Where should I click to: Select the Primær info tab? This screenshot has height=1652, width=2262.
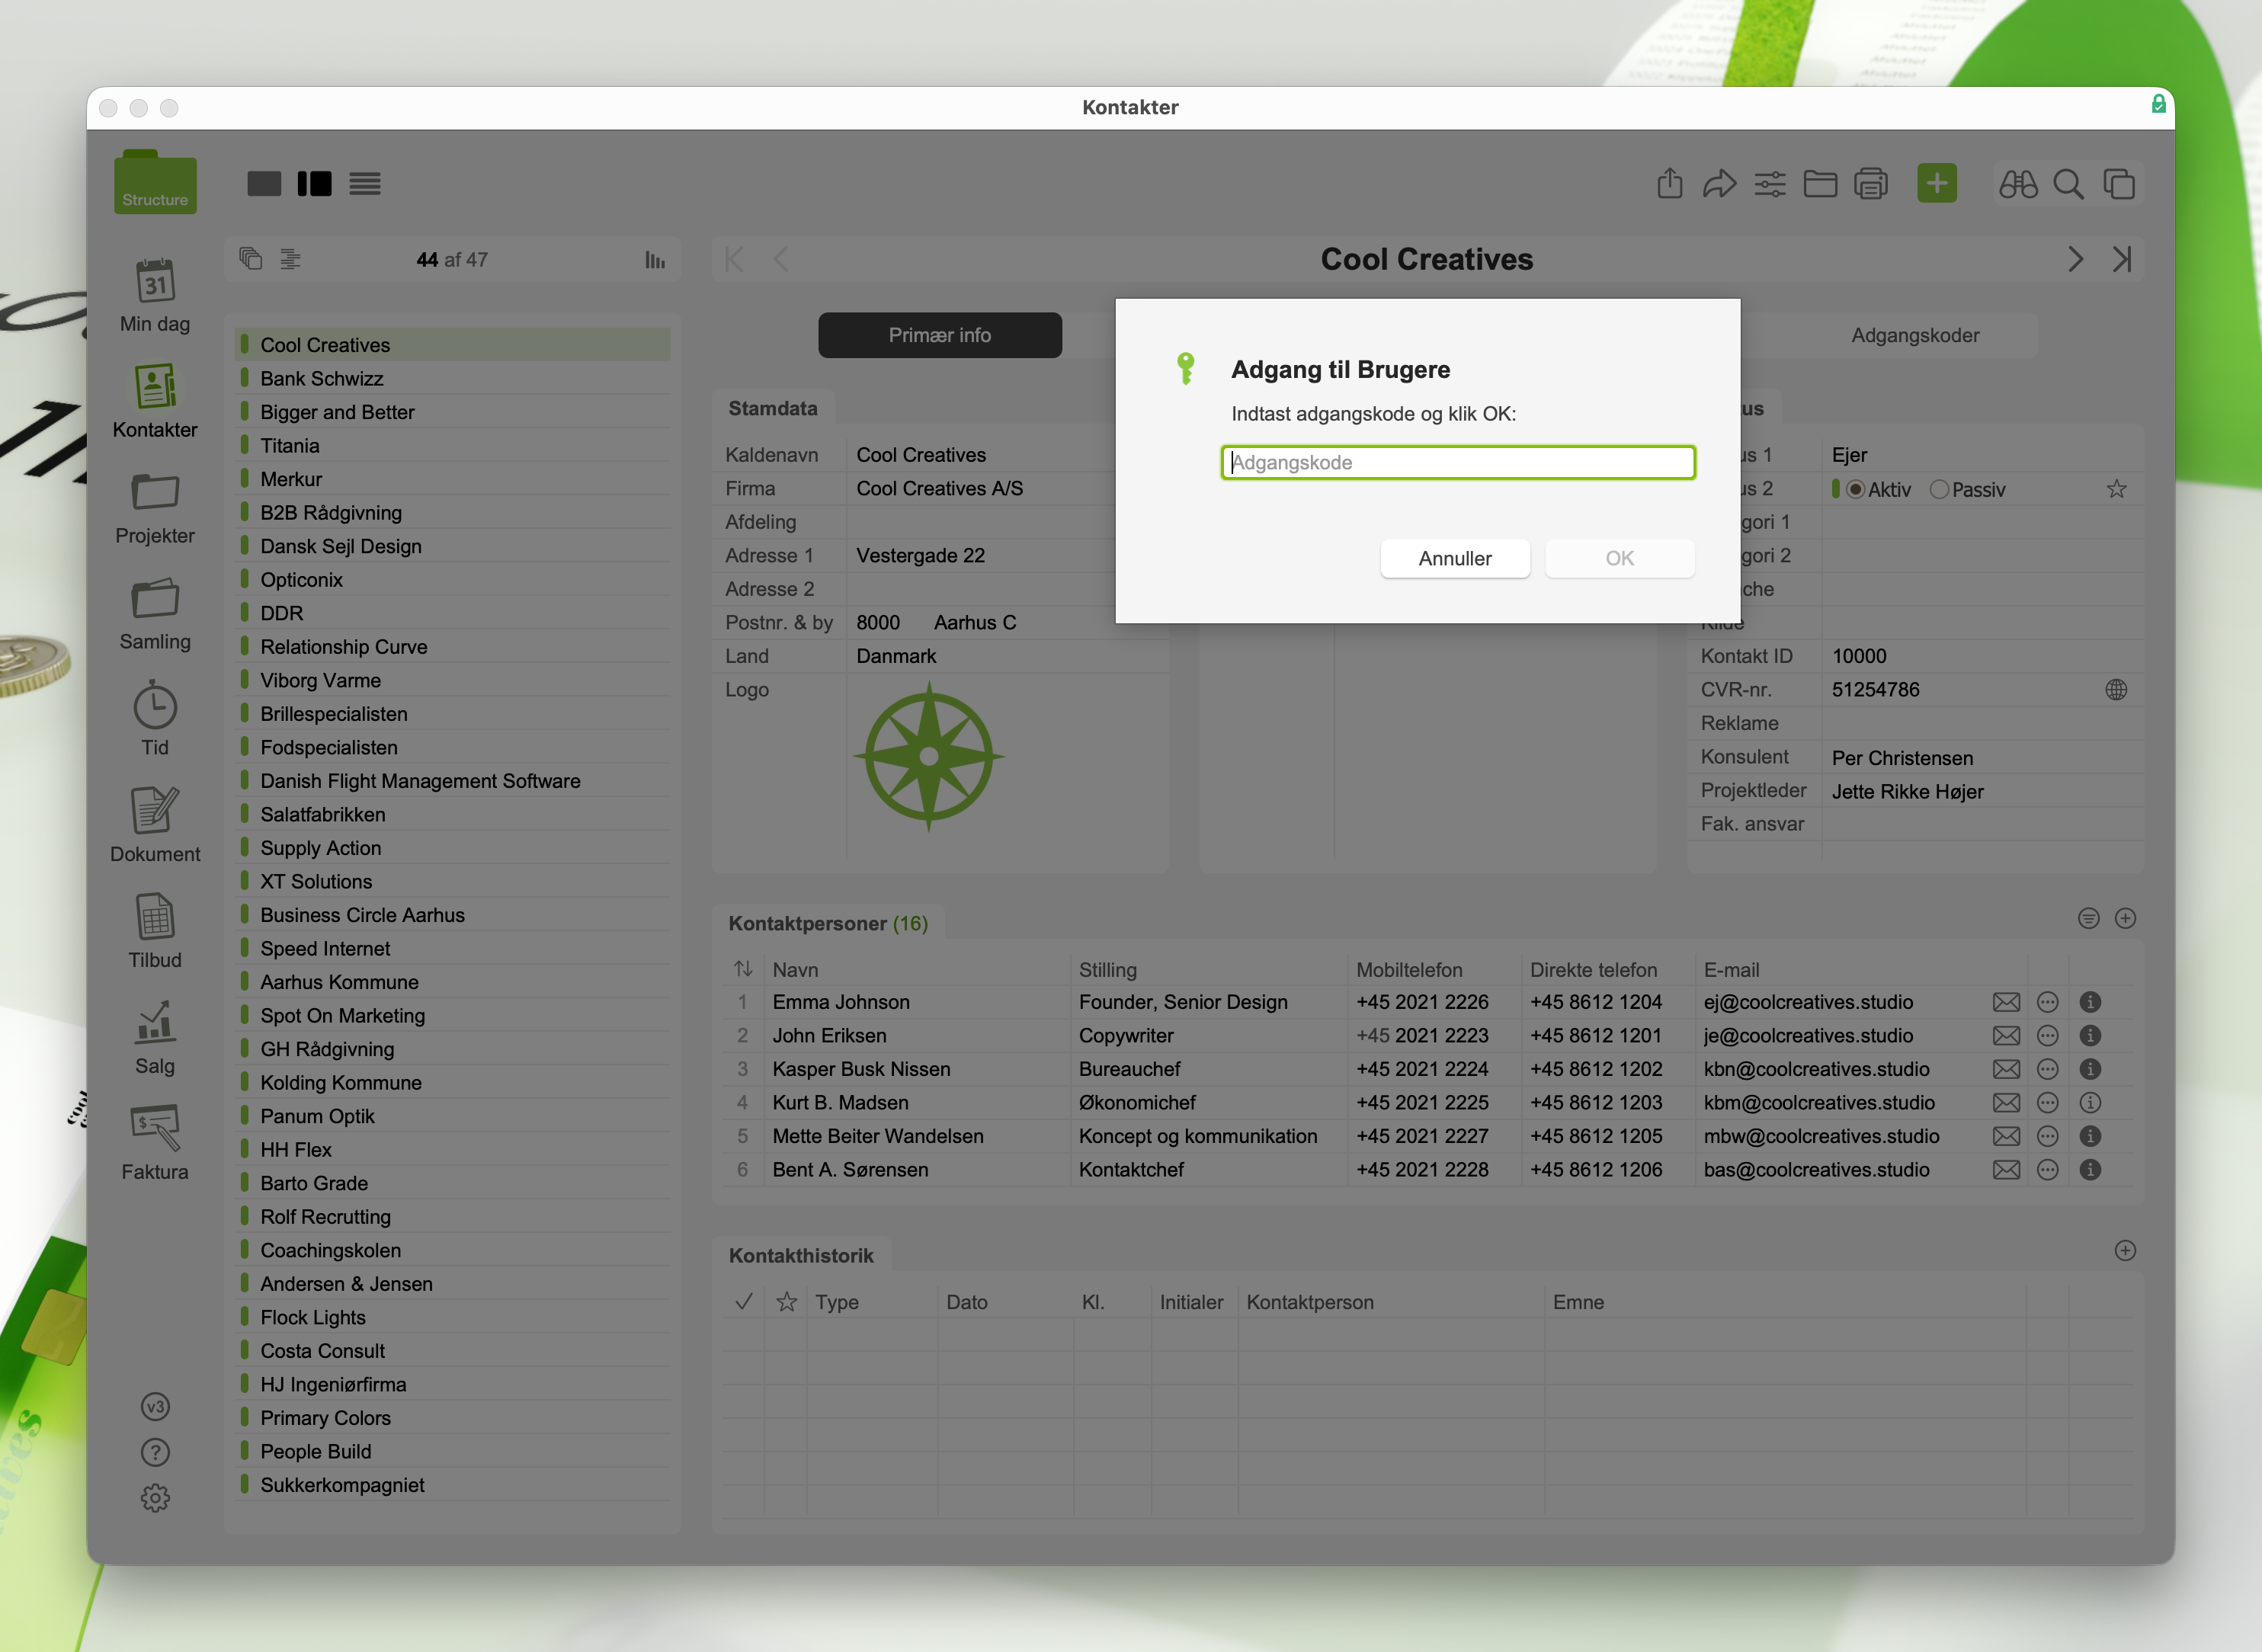point(939,335)
